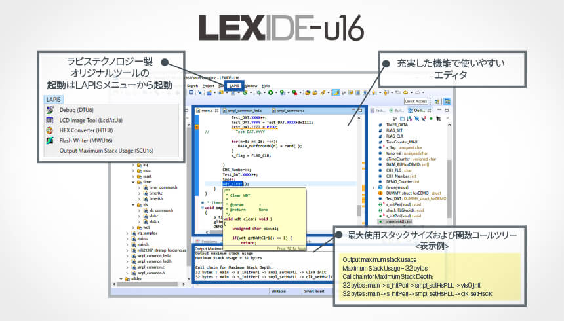Screen dimensions: 564x321
Task: Open the Search menu
Action: (192, 86)
